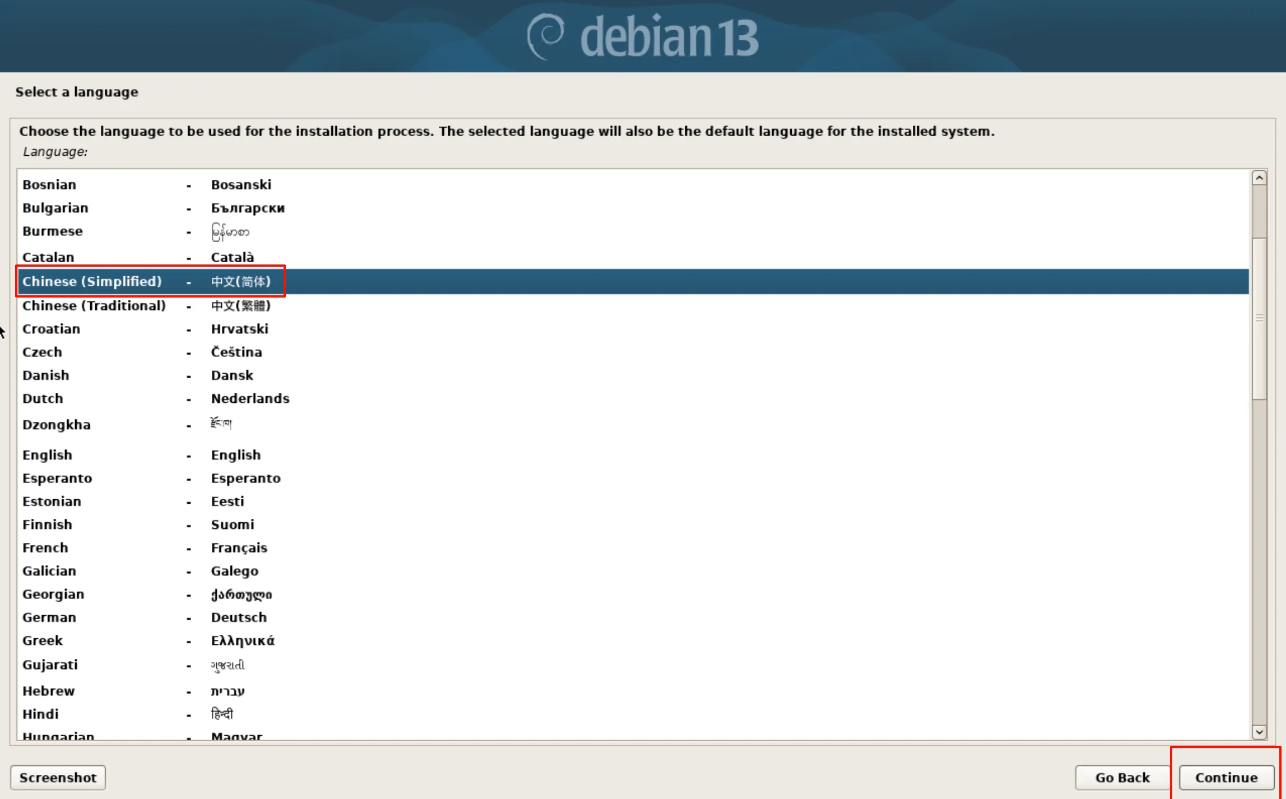1286x799 pixels.
Task: Select Czech - Čeština entry
Action: 42,352
